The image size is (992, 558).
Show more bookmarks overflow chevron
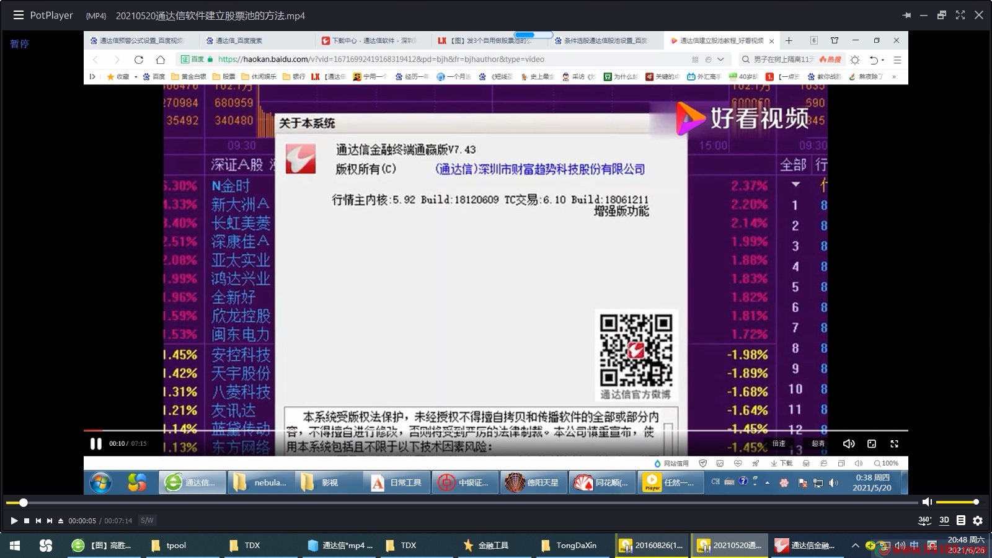(x=893, y=77)
